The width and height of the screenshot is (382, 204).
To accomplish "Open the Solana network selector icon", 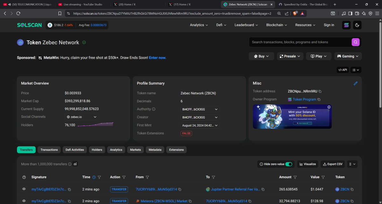I will pyautogui.click(x=346, y=25).
